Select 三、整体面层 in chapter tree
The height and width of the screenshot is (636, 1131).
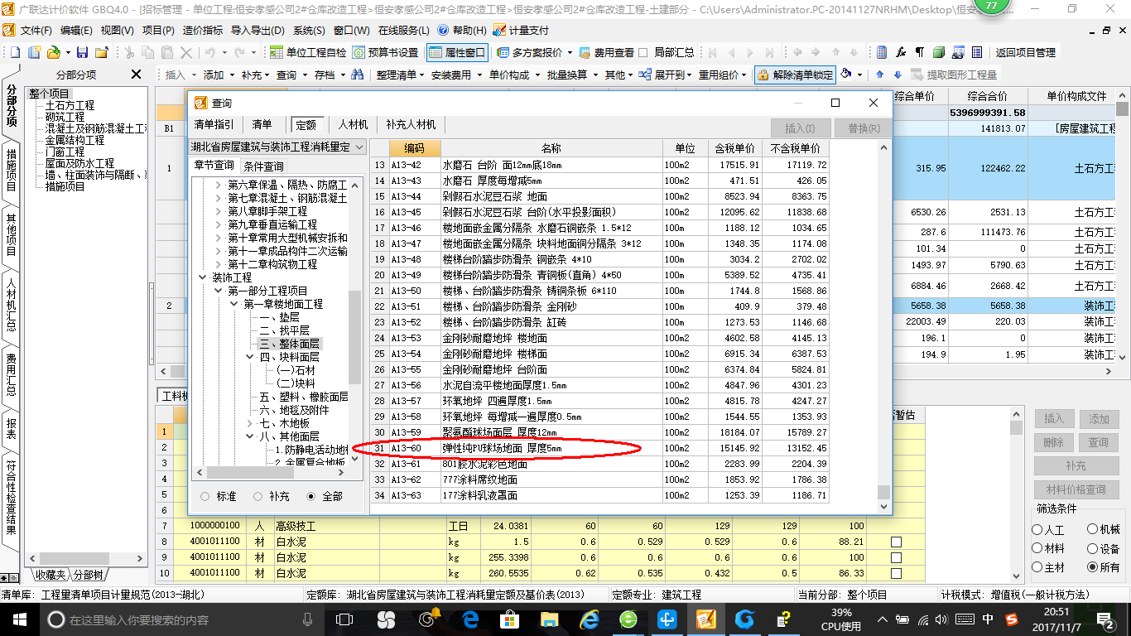289,344
